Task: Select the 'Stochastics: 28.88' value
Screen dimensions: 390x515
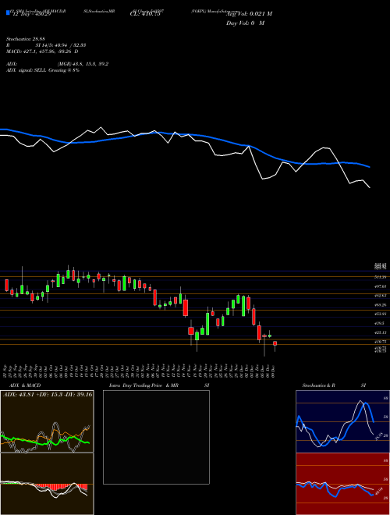Action: click(x=26, y=39)
